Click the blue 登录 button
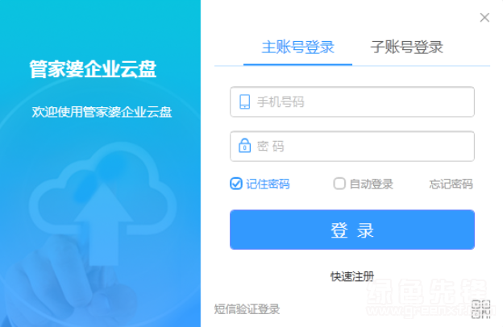The image size is (503, 327). pos(352,230)
